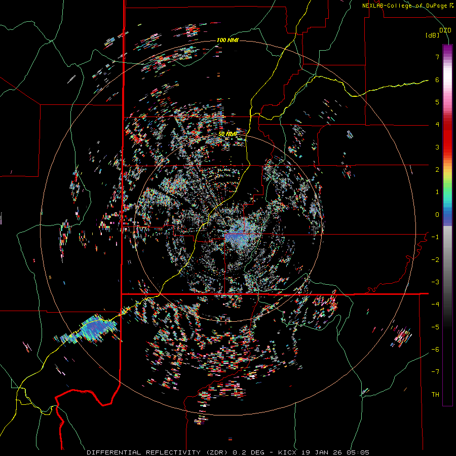Click the 7 dB value on color scale
456x456 pixels.
click(437, 57)
